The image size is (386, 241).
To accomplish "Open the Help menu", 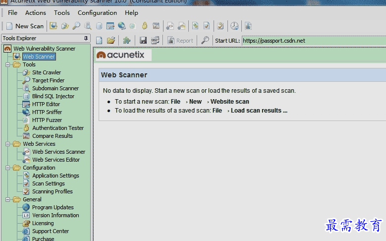I will click(x=131, y=13).
